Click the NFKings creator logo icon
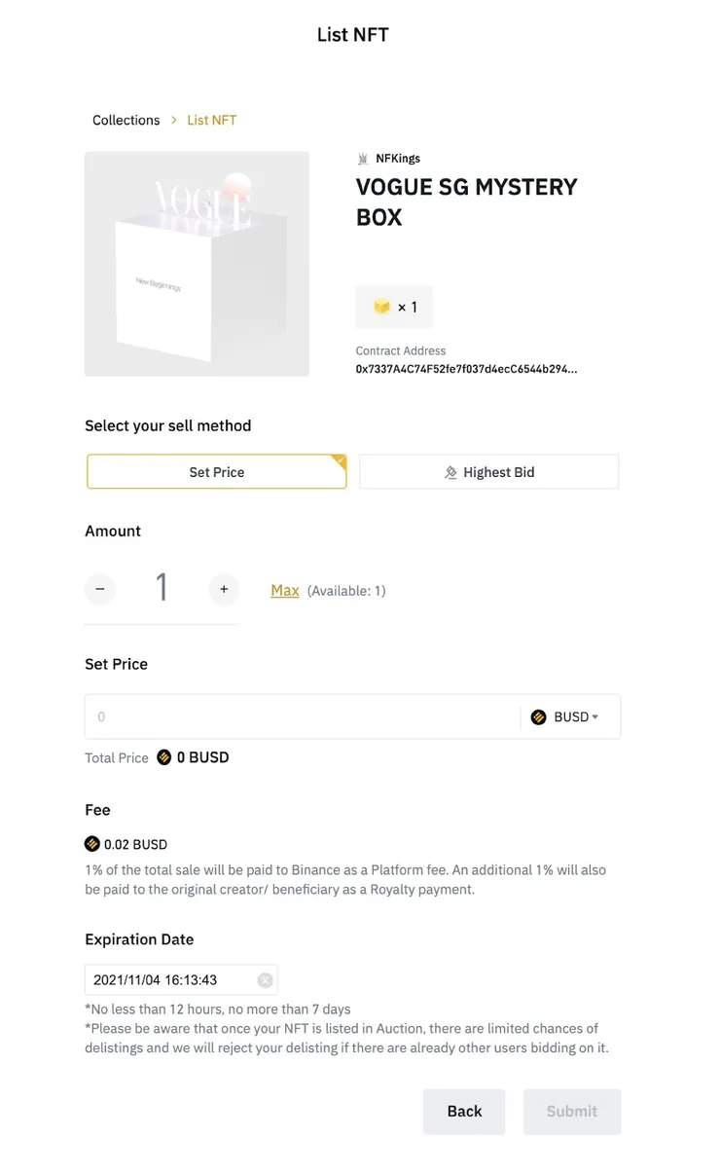The height and width of the screenshot is (1174, 720). click(x=363, y=159)
